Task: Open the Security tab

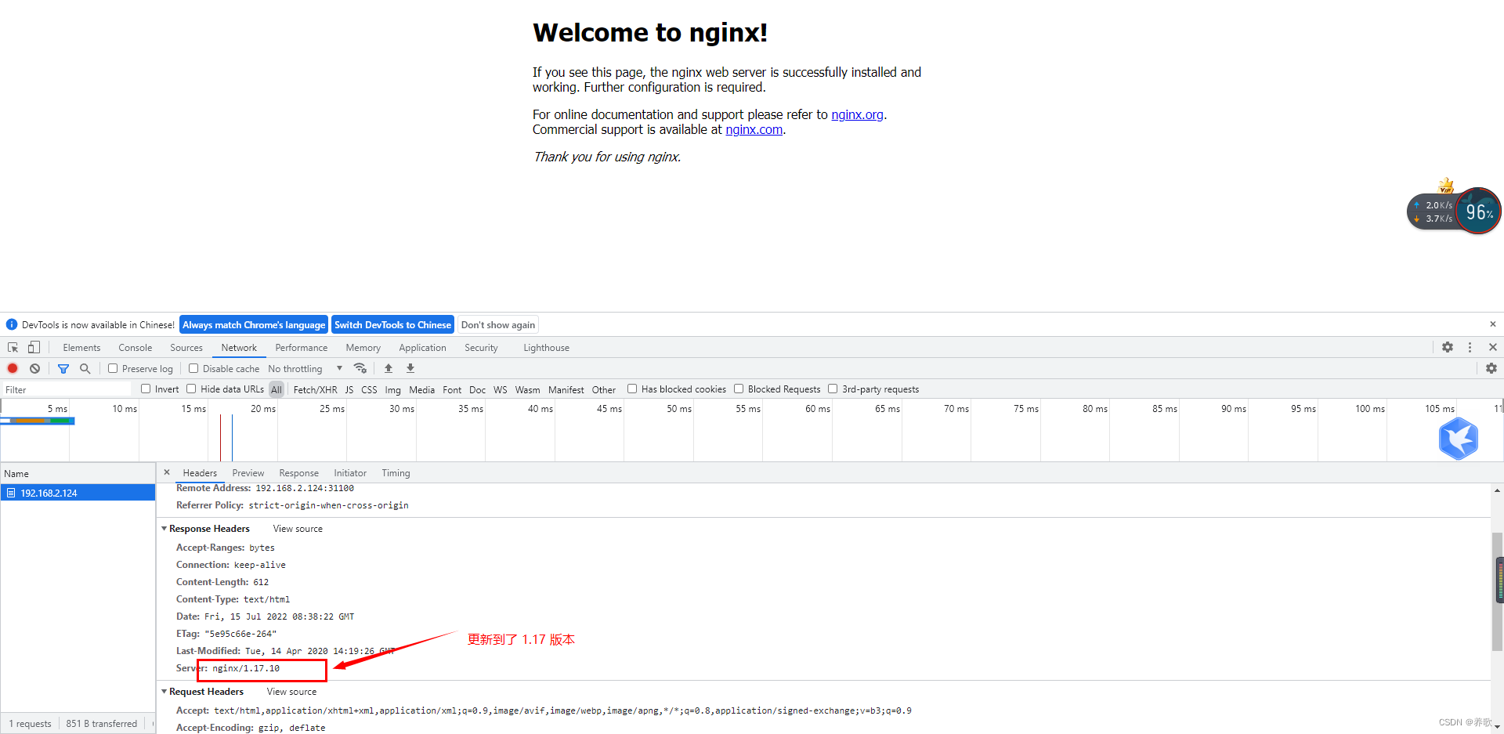Action: (481, 348)
